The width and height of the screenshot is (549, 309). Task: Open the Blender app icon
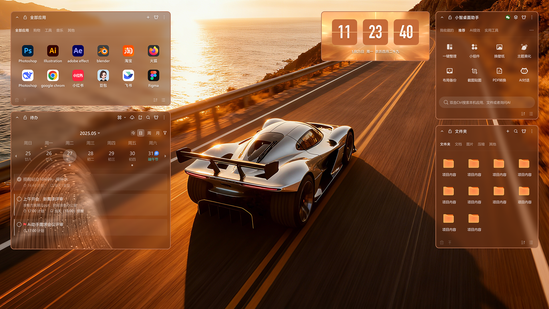pos(103,51)
